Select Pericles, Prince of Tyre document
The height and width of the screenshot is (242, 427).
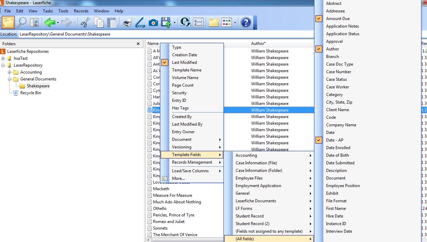point(173,215)
